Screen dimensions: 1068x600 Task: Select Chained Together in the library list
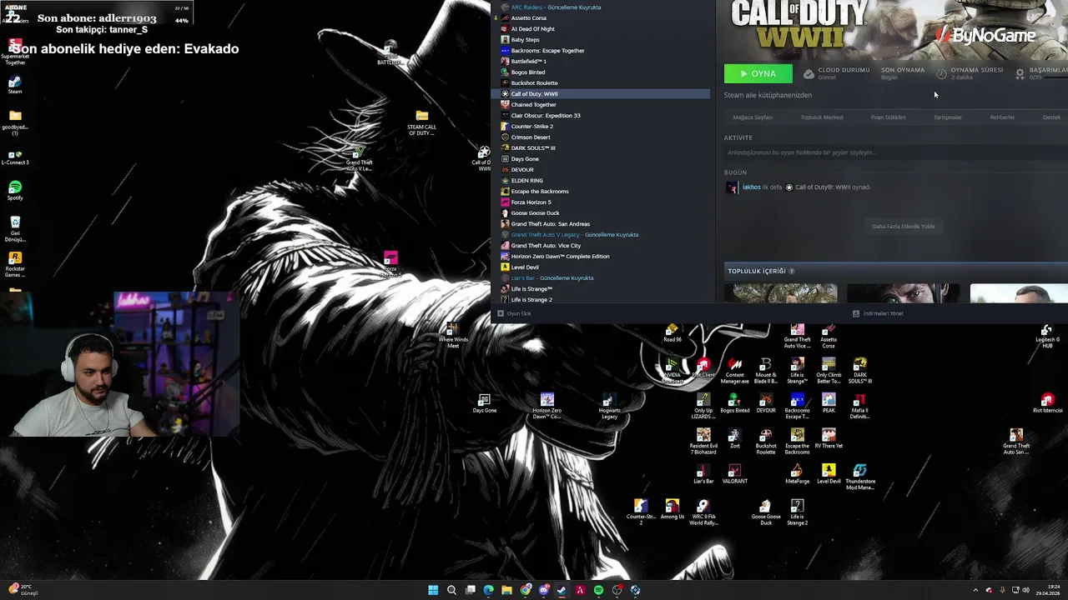[x=604, y=104]
